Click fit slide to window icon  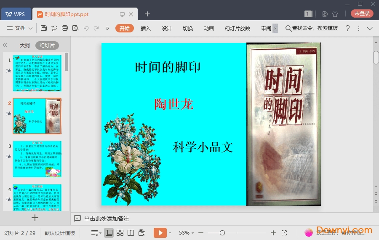284,233
